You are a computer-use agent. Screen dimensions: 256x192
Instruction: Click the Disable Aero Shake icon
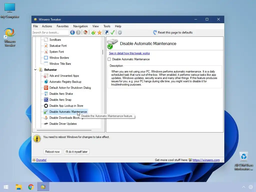46,94
